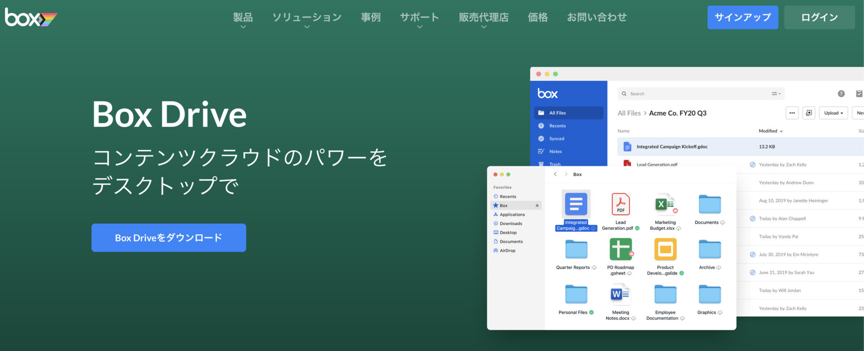
Task: Click the Finder back arrow
Action: click(555, 174)
